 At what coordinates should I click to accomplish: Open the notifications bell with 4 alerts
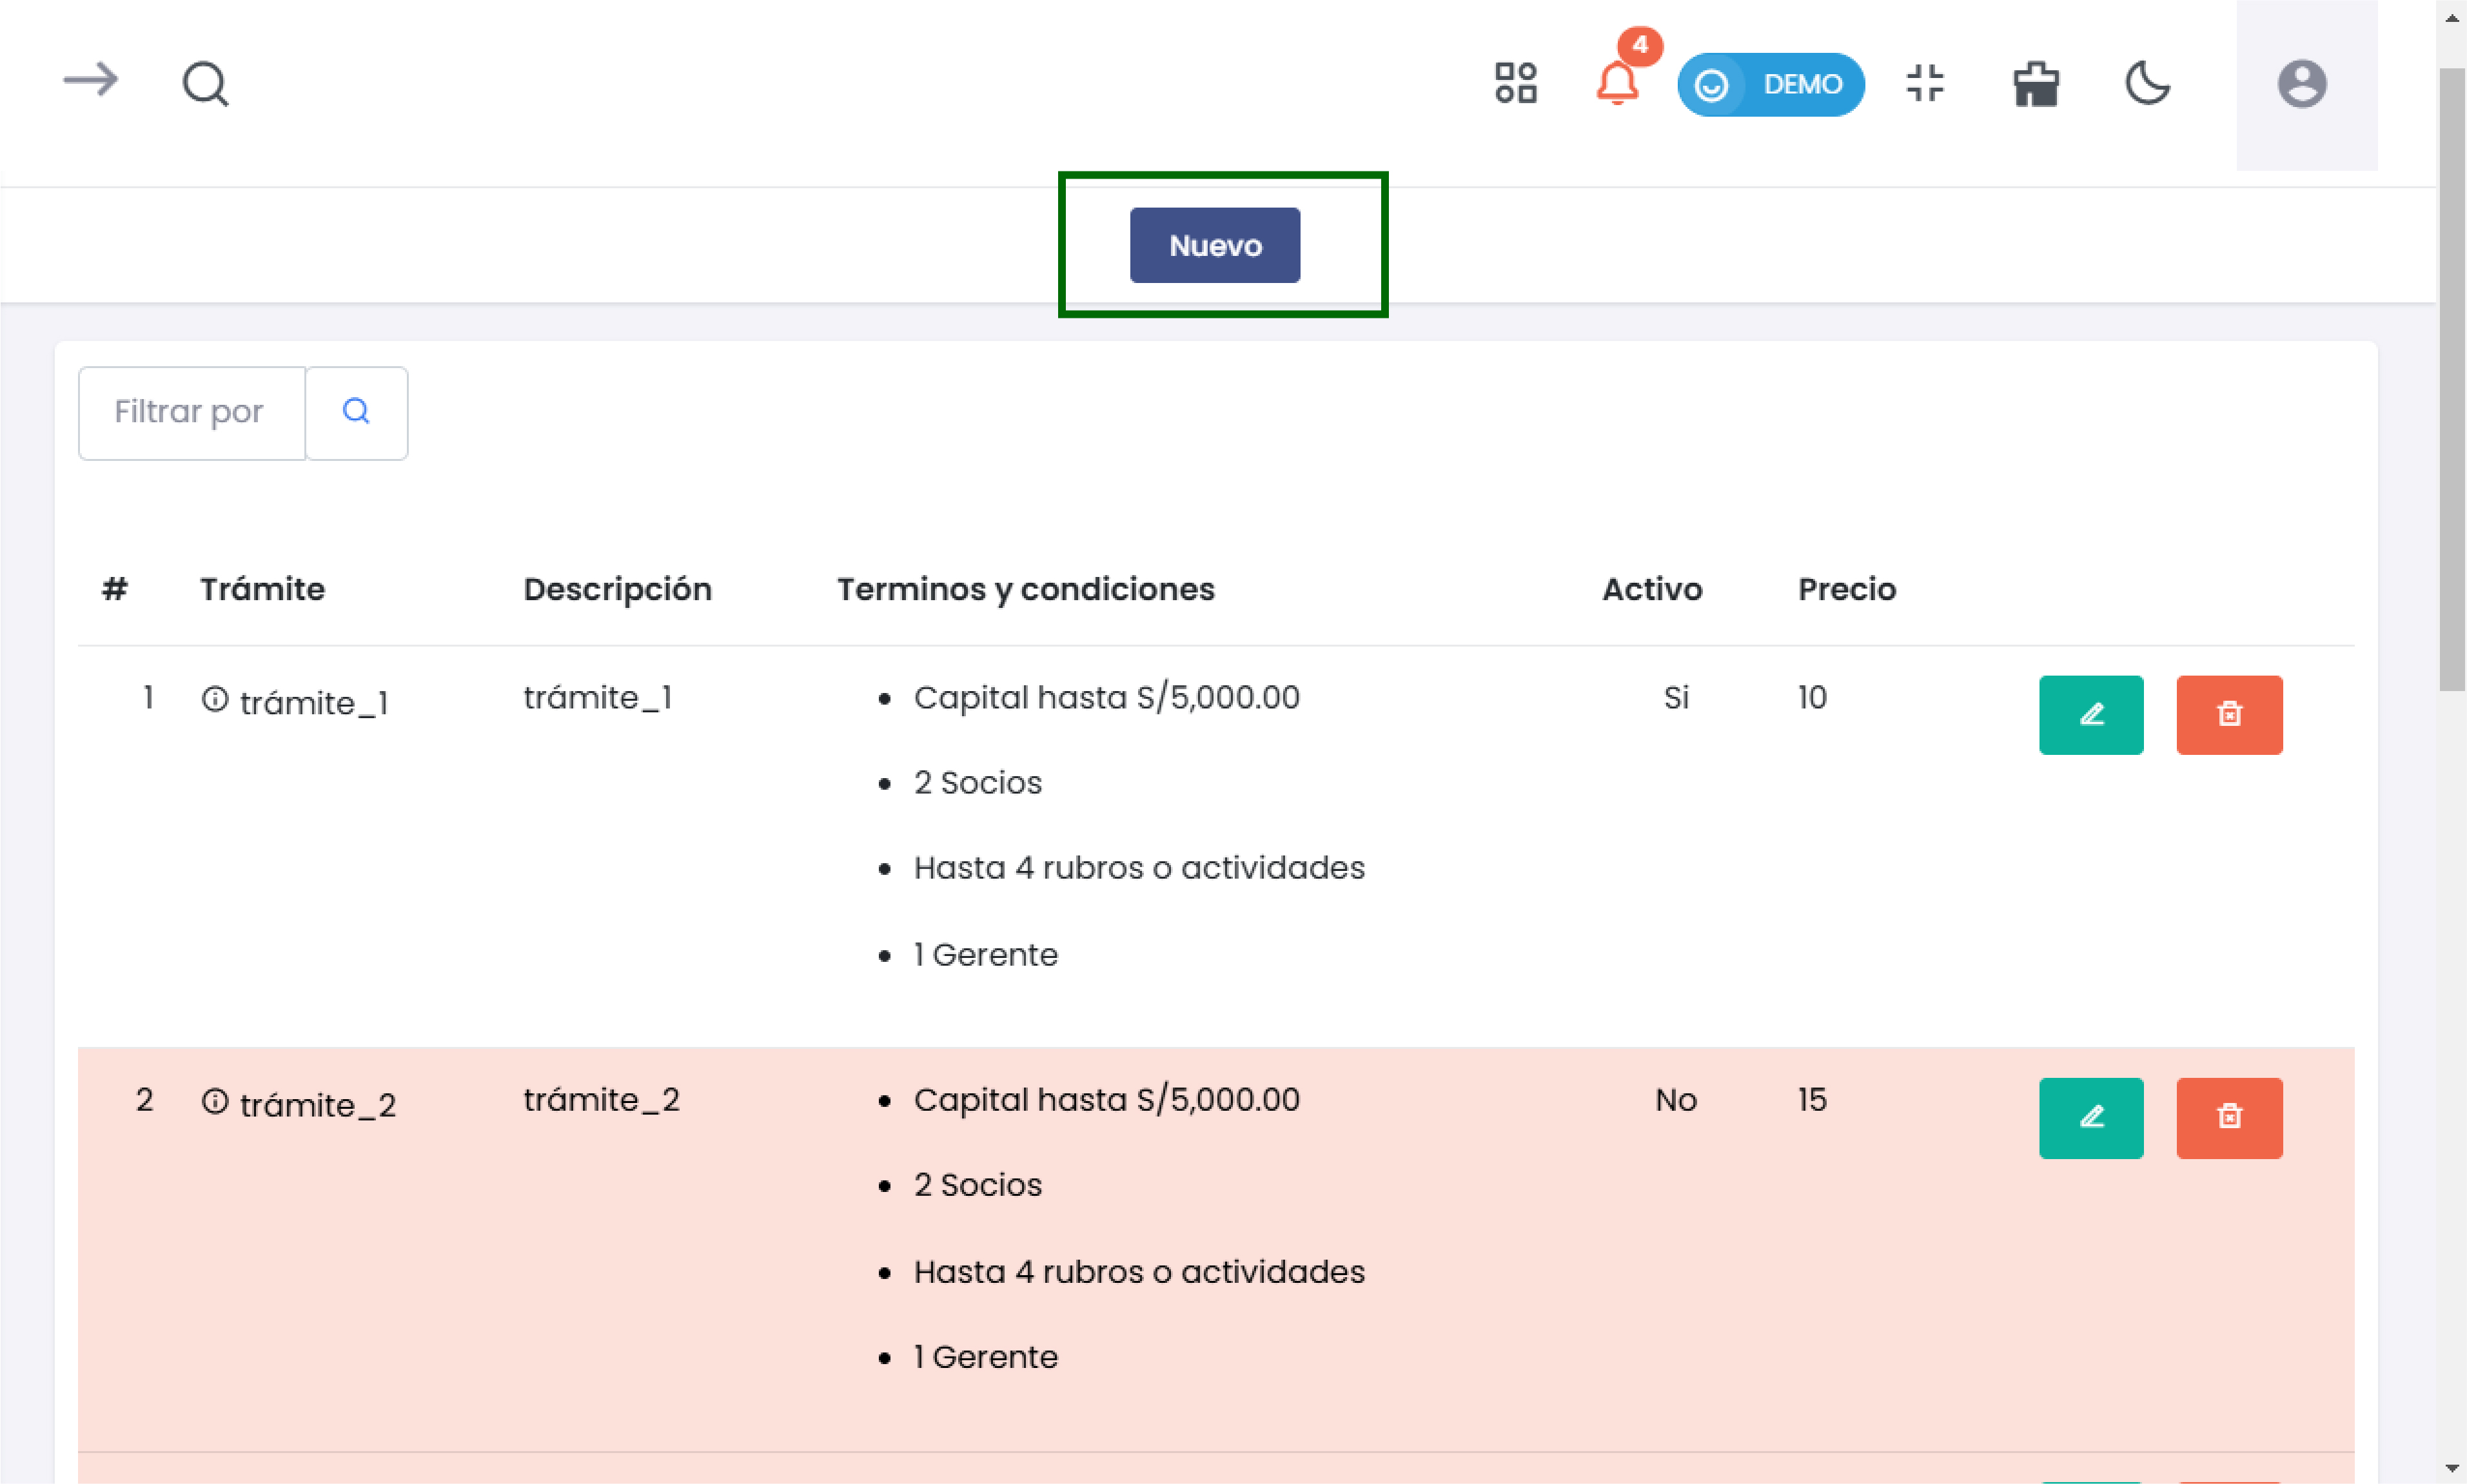coord(1616,85)
